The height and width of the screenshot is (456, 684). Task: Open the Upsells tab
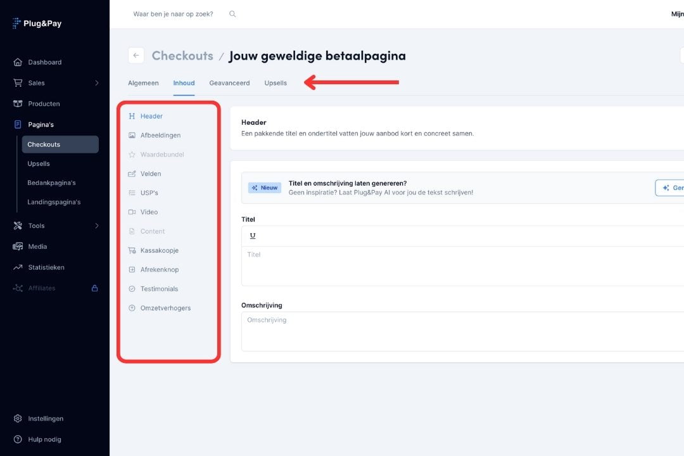coord(275,83)
